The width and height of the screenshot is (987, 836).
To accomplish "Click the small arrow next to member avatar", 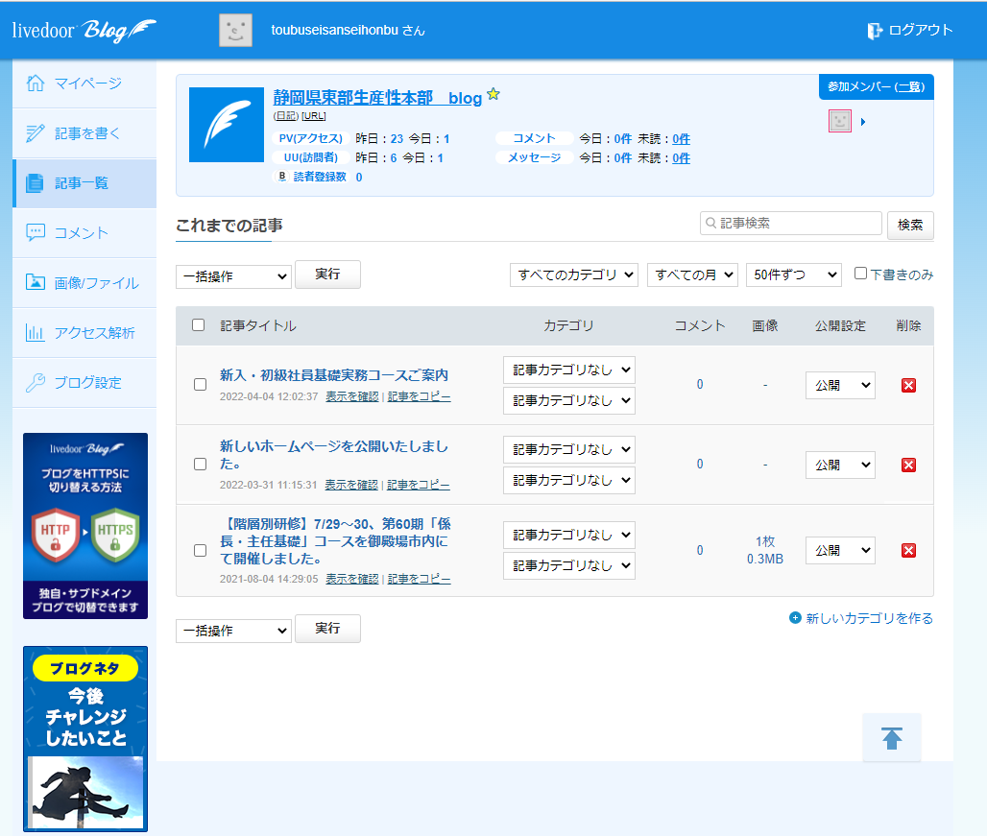I will point(863,122).
